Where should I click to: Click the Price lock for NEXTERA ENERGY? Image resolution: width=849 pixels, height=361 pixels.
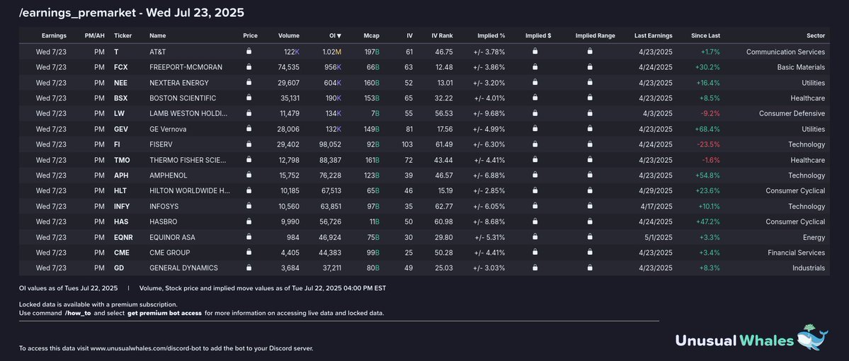tap(249, 82)
